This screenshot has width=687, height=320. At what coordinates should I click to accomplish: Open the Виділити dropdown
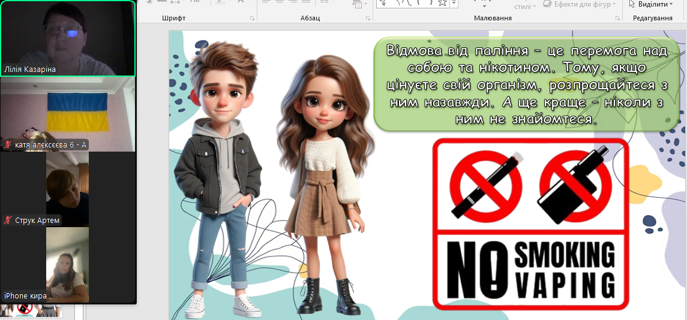[651, 4]
